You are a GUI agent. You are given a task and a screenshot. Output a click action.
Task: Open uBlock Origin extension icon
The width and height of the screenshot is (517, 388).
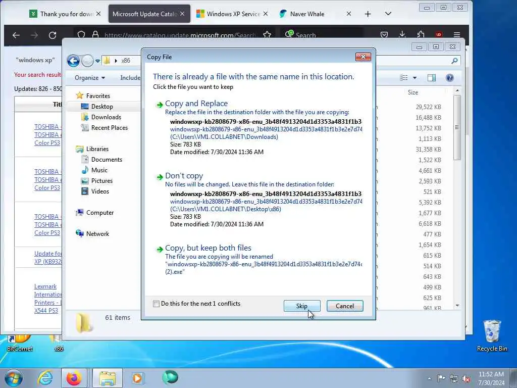point(439,35)
